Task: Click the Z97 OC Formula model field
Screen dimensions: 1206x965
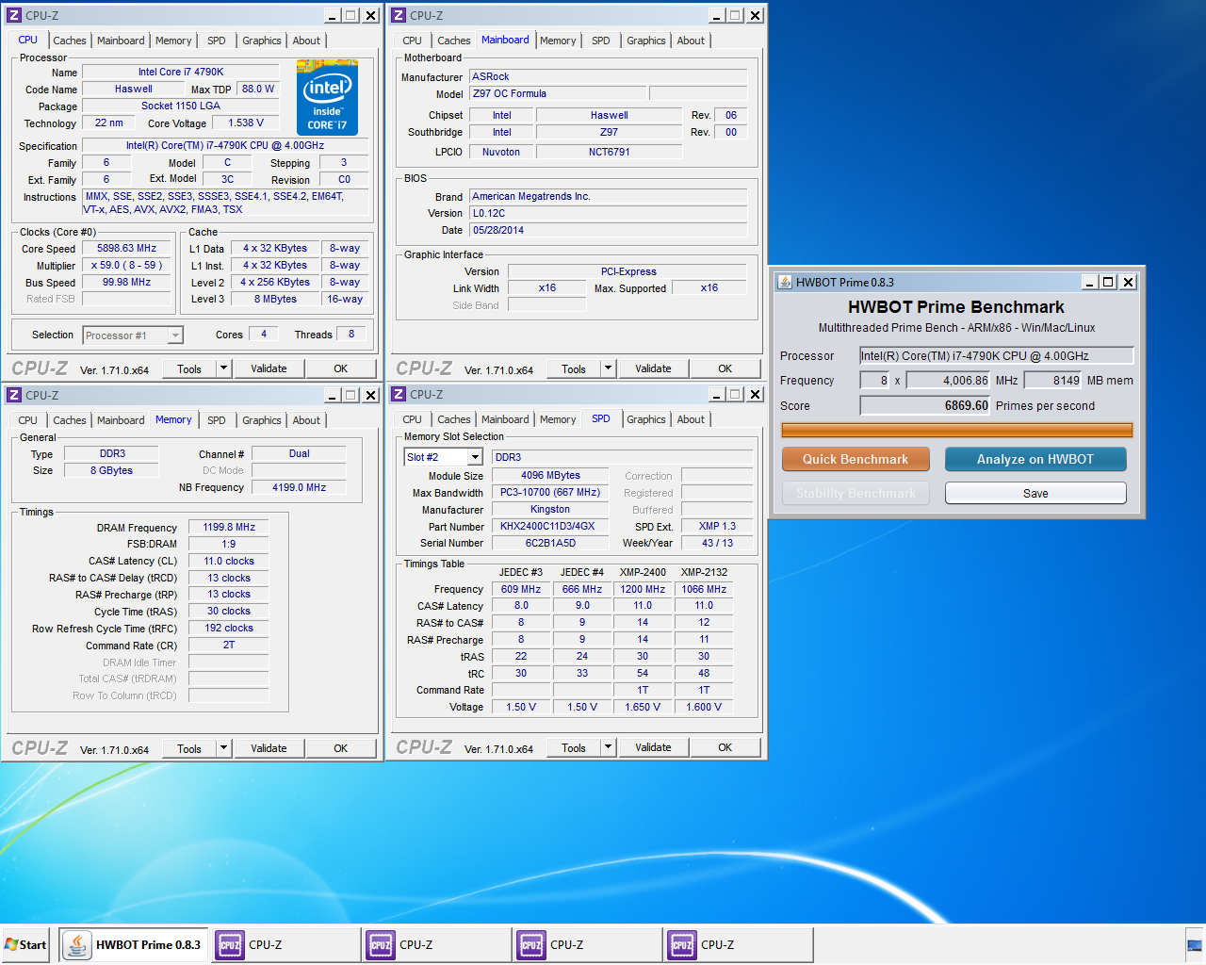Action: 558,93
